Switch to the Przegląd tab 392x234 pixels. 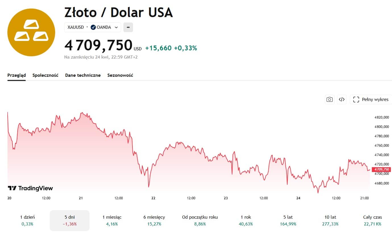[16, 75]
